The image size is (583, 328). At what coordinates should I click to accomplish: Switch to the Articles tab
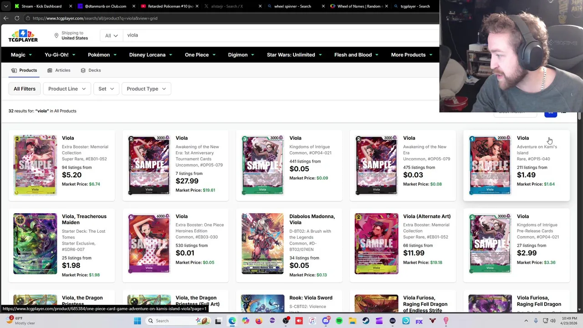pyautogui.click(x=59, y=70)
